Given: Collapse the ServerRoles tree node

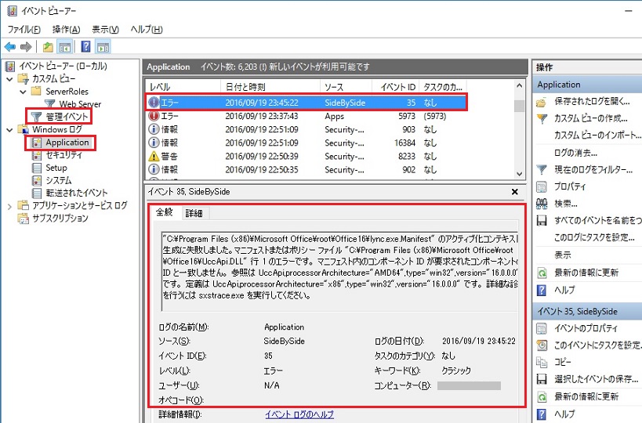Looking at the screenshot, I should click(x=24, y=92).
